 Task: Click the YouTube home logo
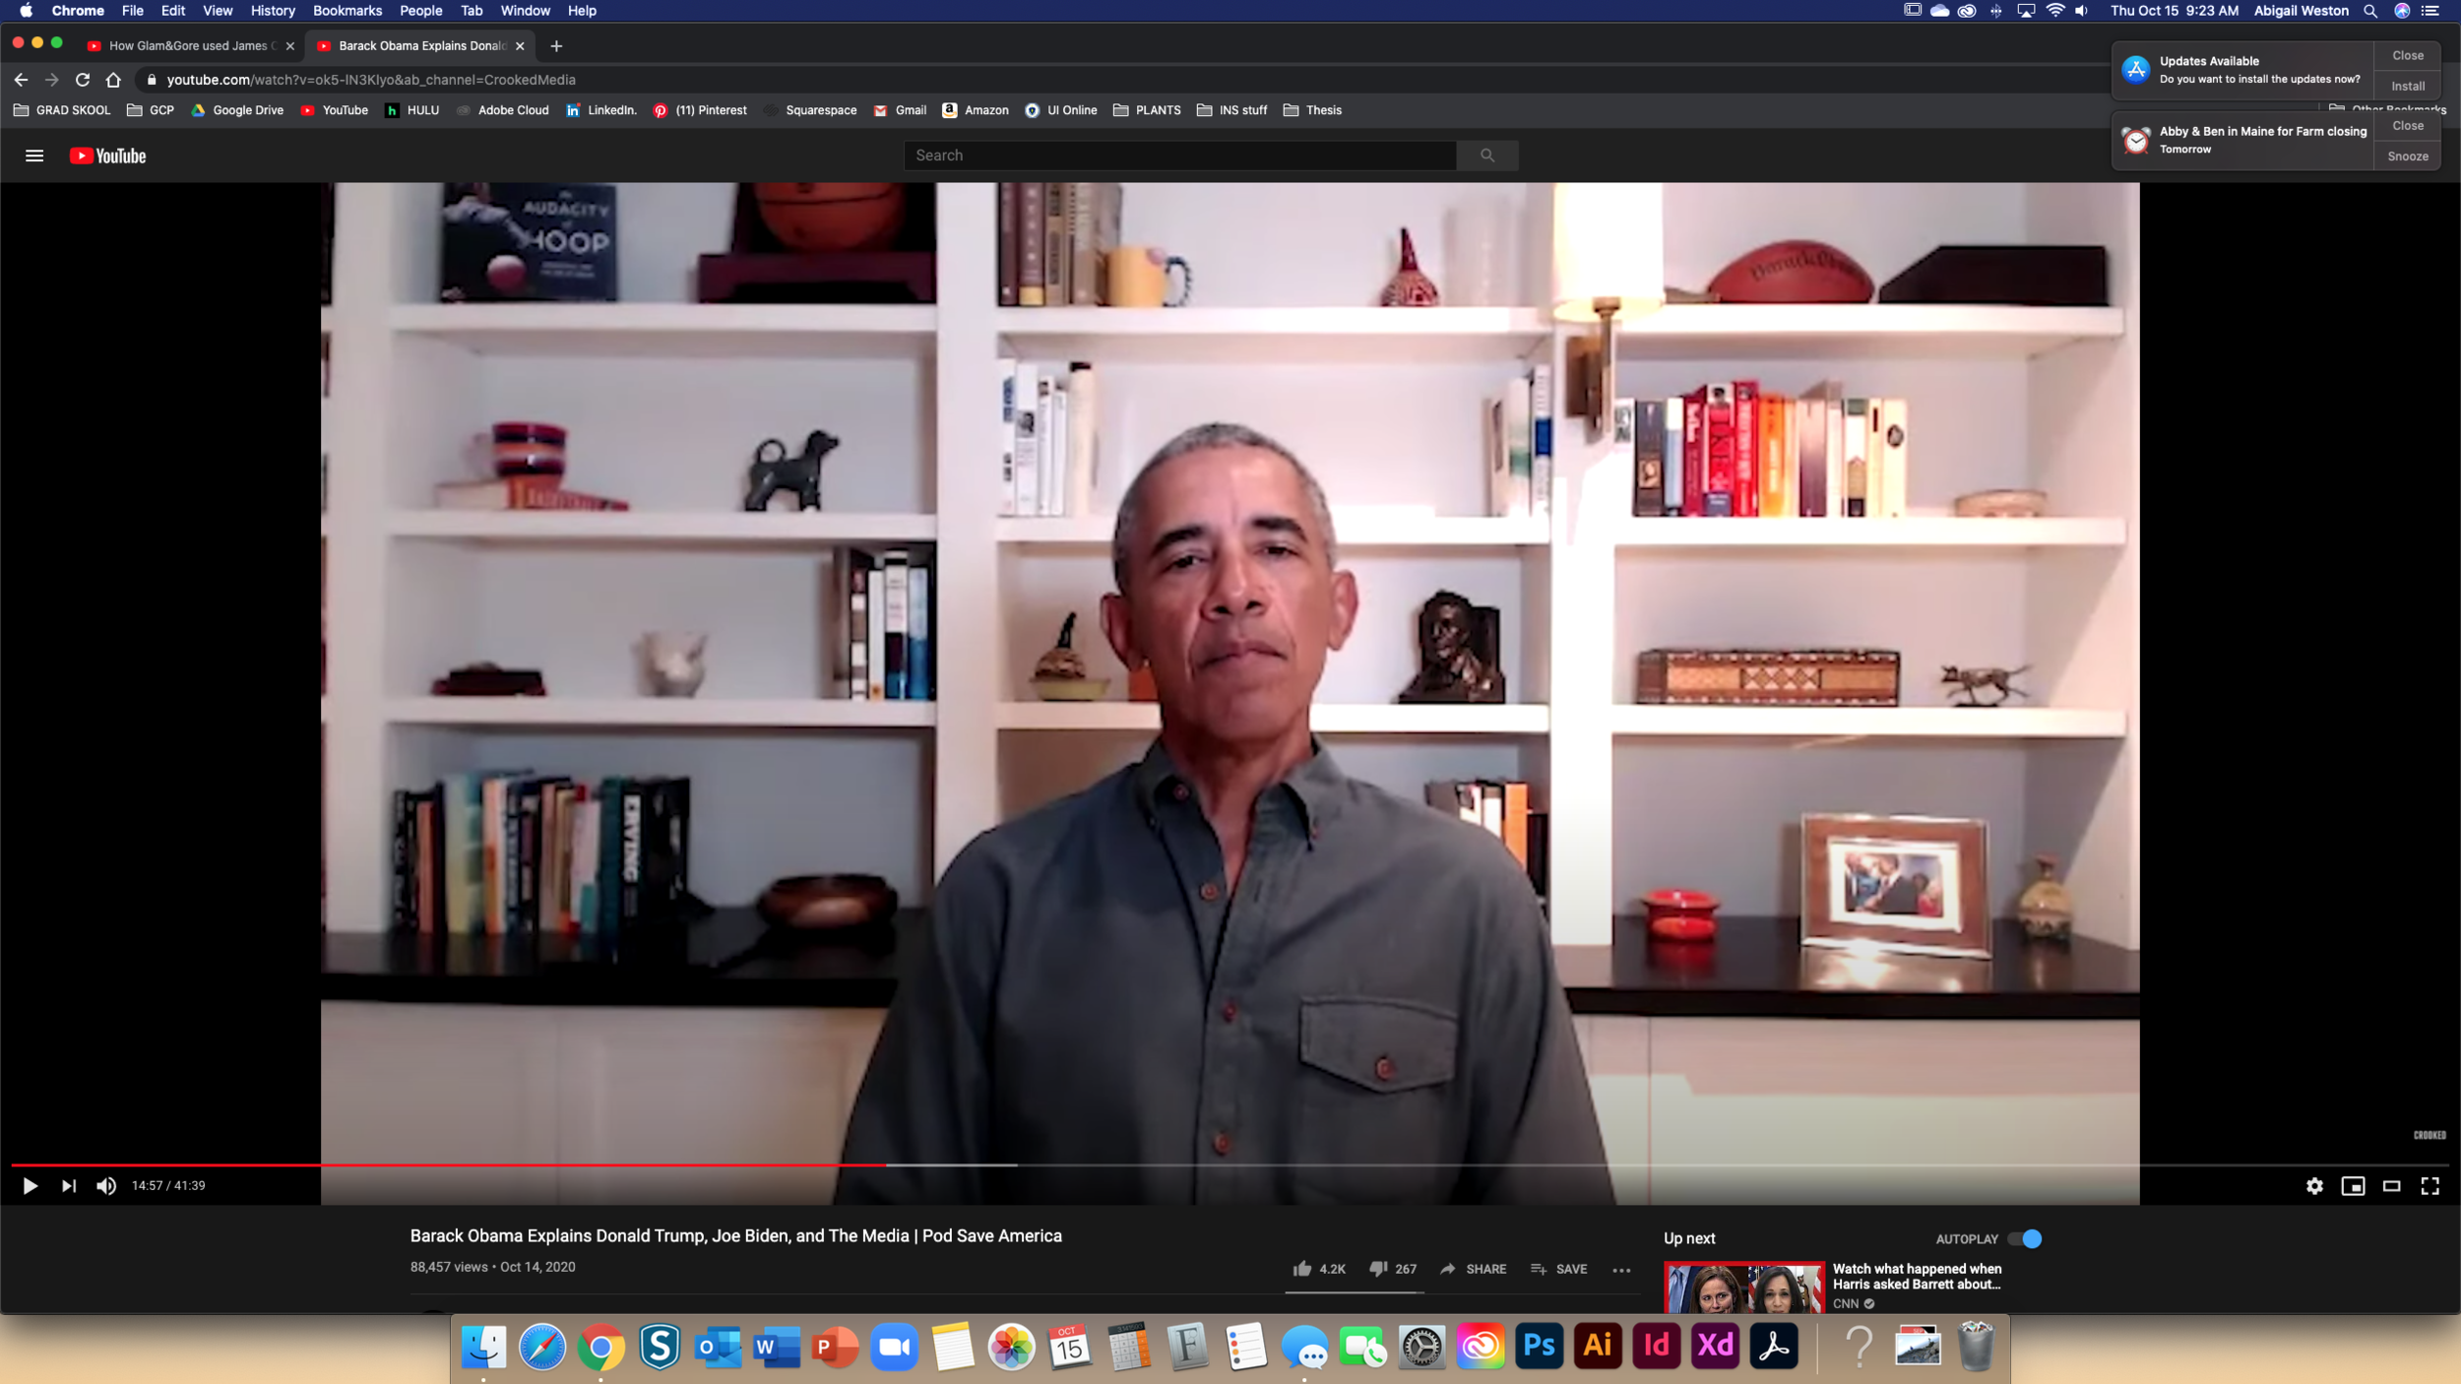point(108,155)
